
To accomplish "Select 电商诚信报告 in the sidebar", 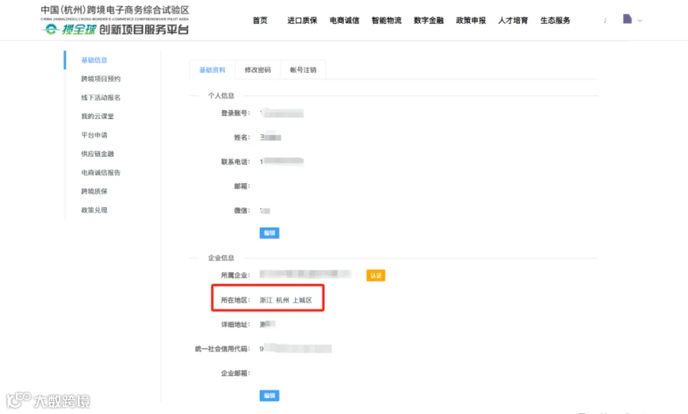I will click(100, 173).
